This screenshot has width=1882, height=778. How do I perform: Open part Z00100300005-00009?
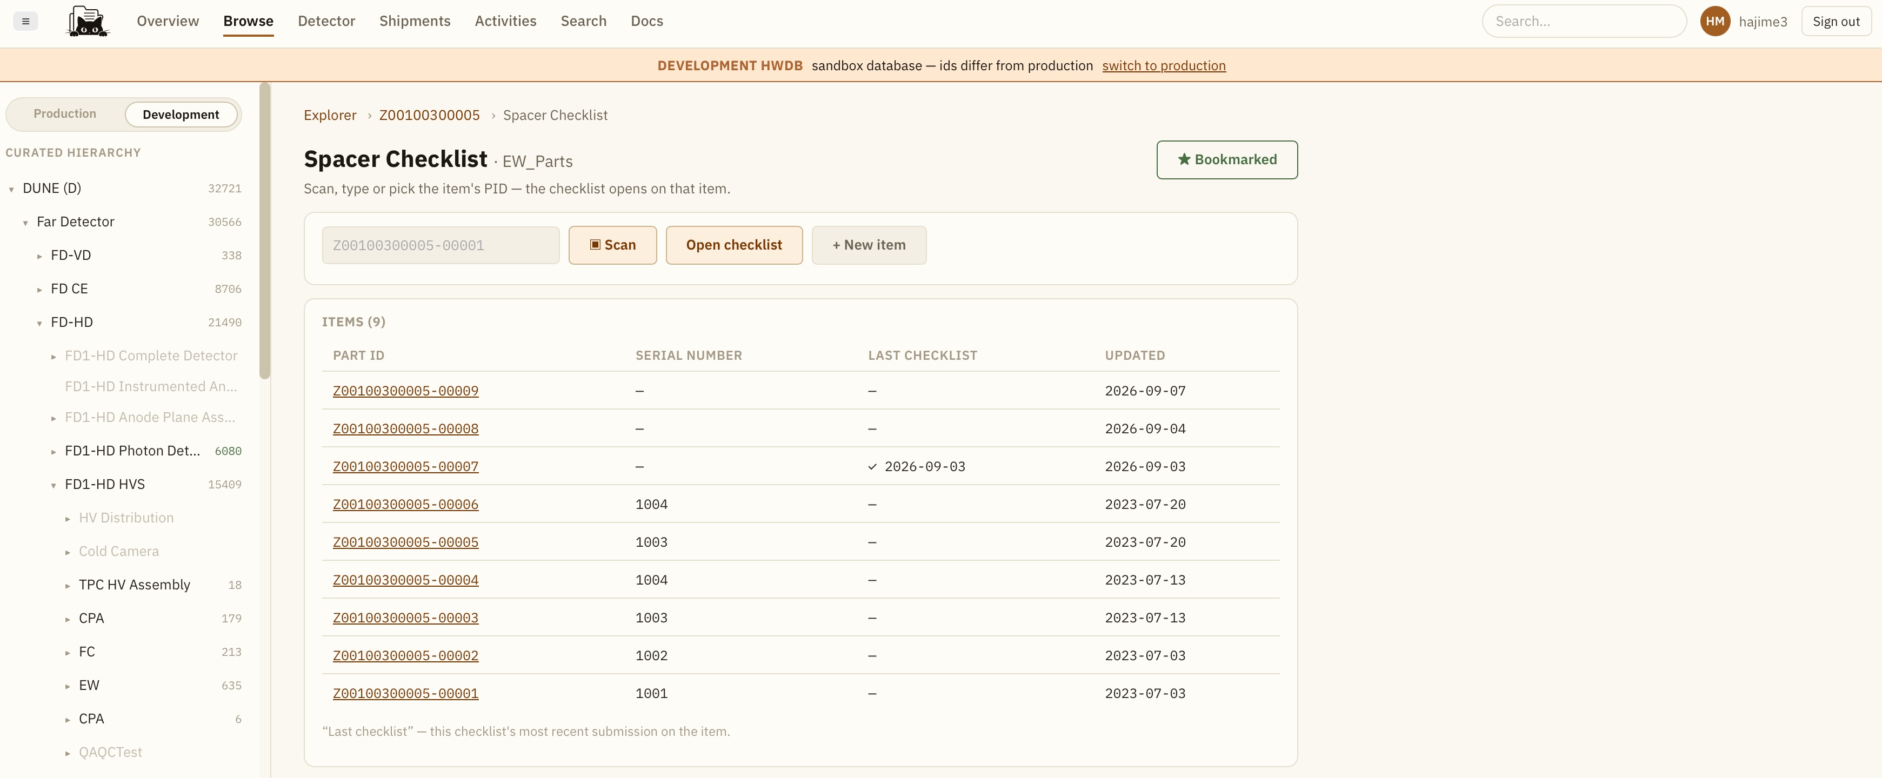pyautogui.click(x=405, y=391)
